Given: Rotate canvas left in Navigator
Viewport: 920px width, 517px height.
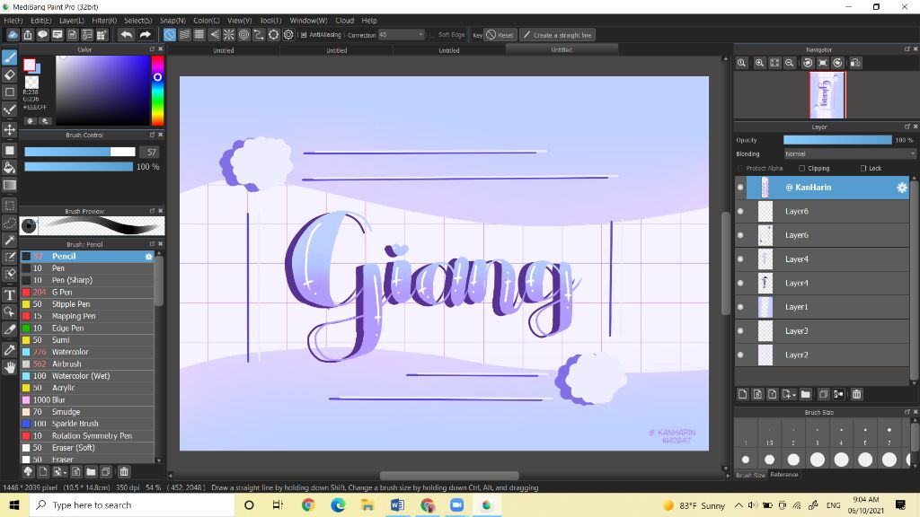Looking at the screenshot, I should (808, 63).
